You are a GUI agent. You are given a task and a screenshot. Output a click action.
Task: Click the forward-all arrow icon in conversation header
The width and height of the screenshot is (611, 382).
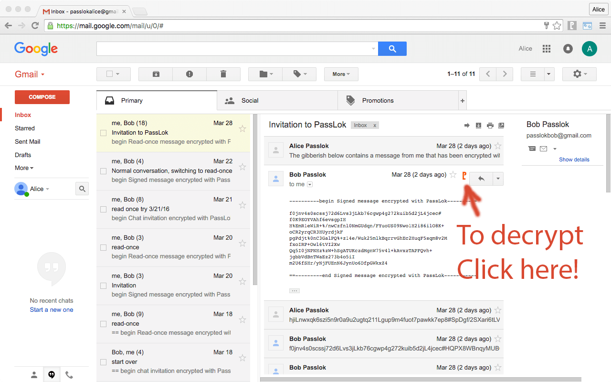[467, 126]
